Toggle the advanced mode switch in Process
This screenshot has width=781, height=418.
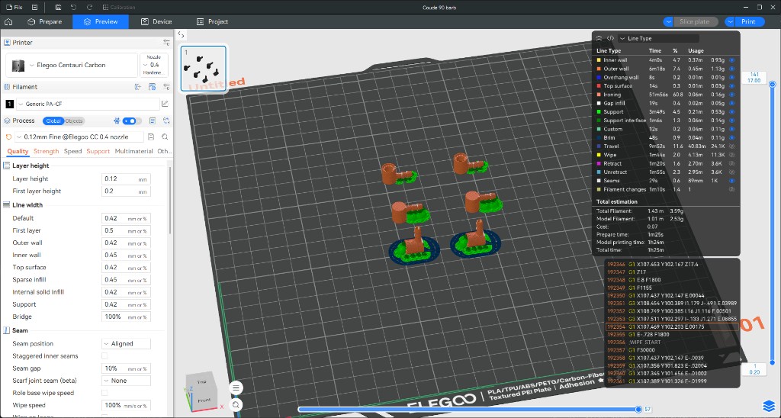[x=132, y=121]
